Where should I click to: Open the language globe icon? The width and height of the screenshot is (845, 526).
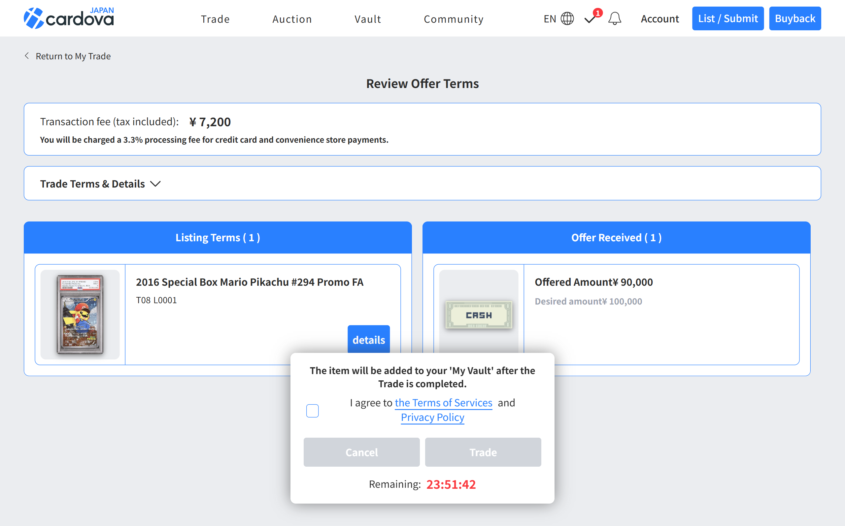click(x=567, y=18)
